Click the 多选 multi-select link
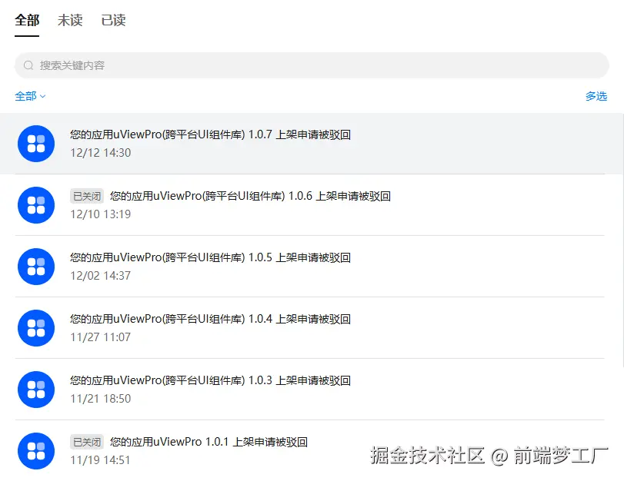Image resolution: width=624 pixels, height=481 pixels. click(596, 96)
